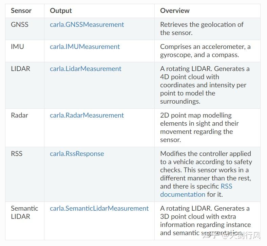The width and height of the screenshot is (267, 246).
Task: Click the Radar 2D point map description
Action: coord(199,127)
